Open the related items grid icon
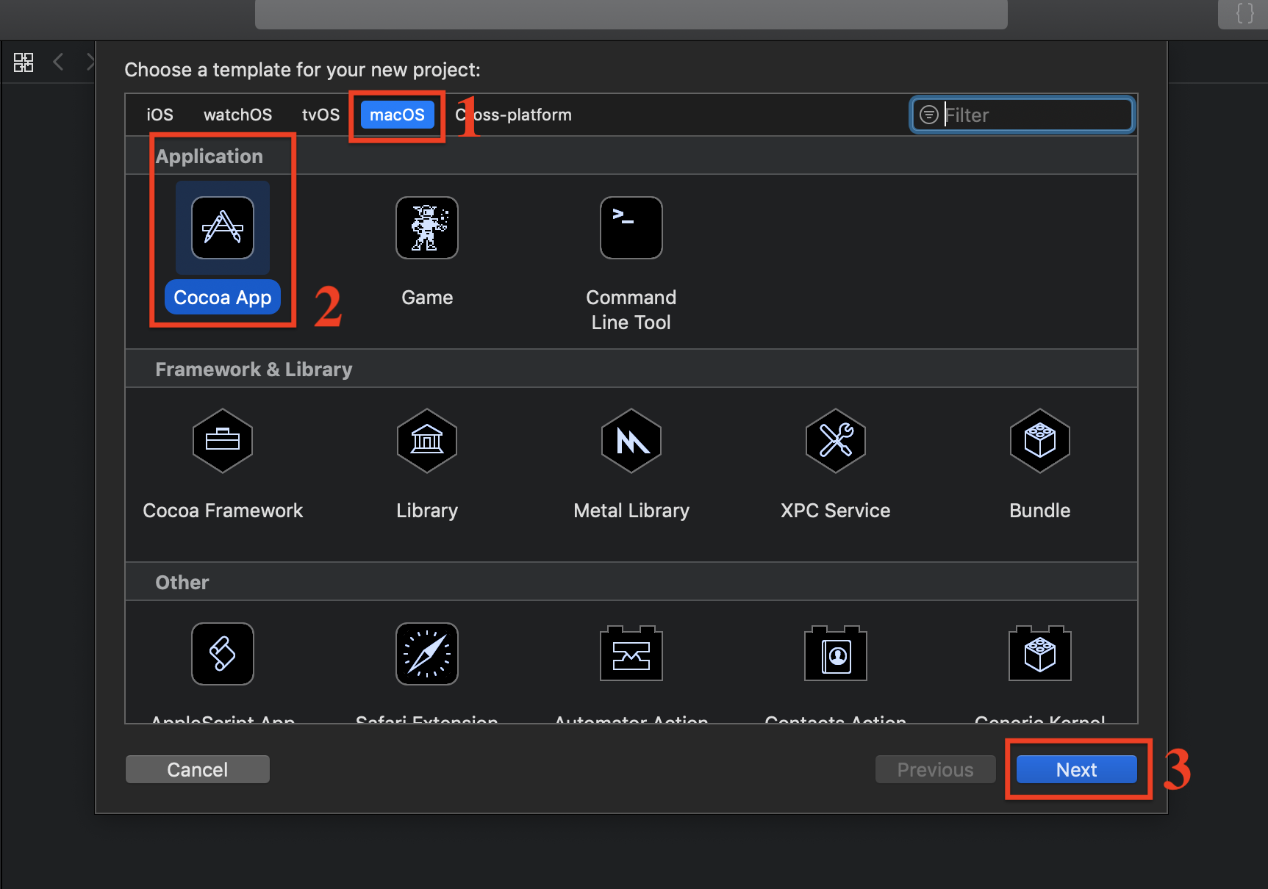The height and width of the screenshot is (889, 1268). point(24,62)
